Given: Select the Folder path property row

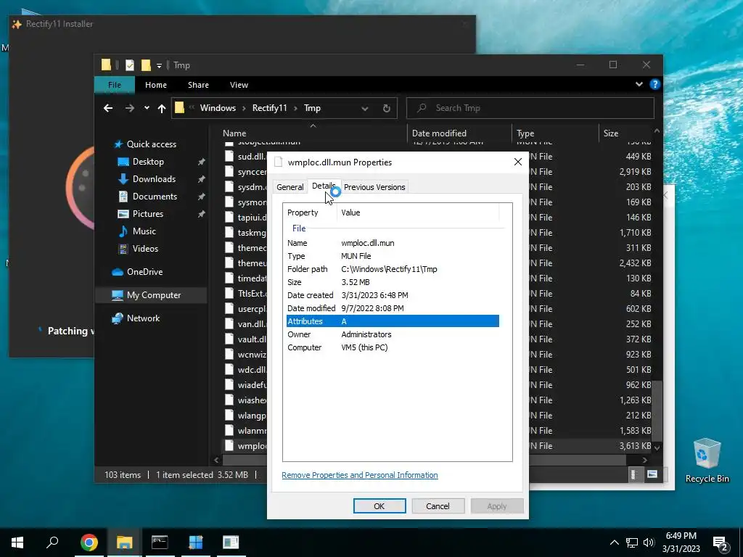Looking at the screenshot, I should pyautogui.click(x=393, y=269).
